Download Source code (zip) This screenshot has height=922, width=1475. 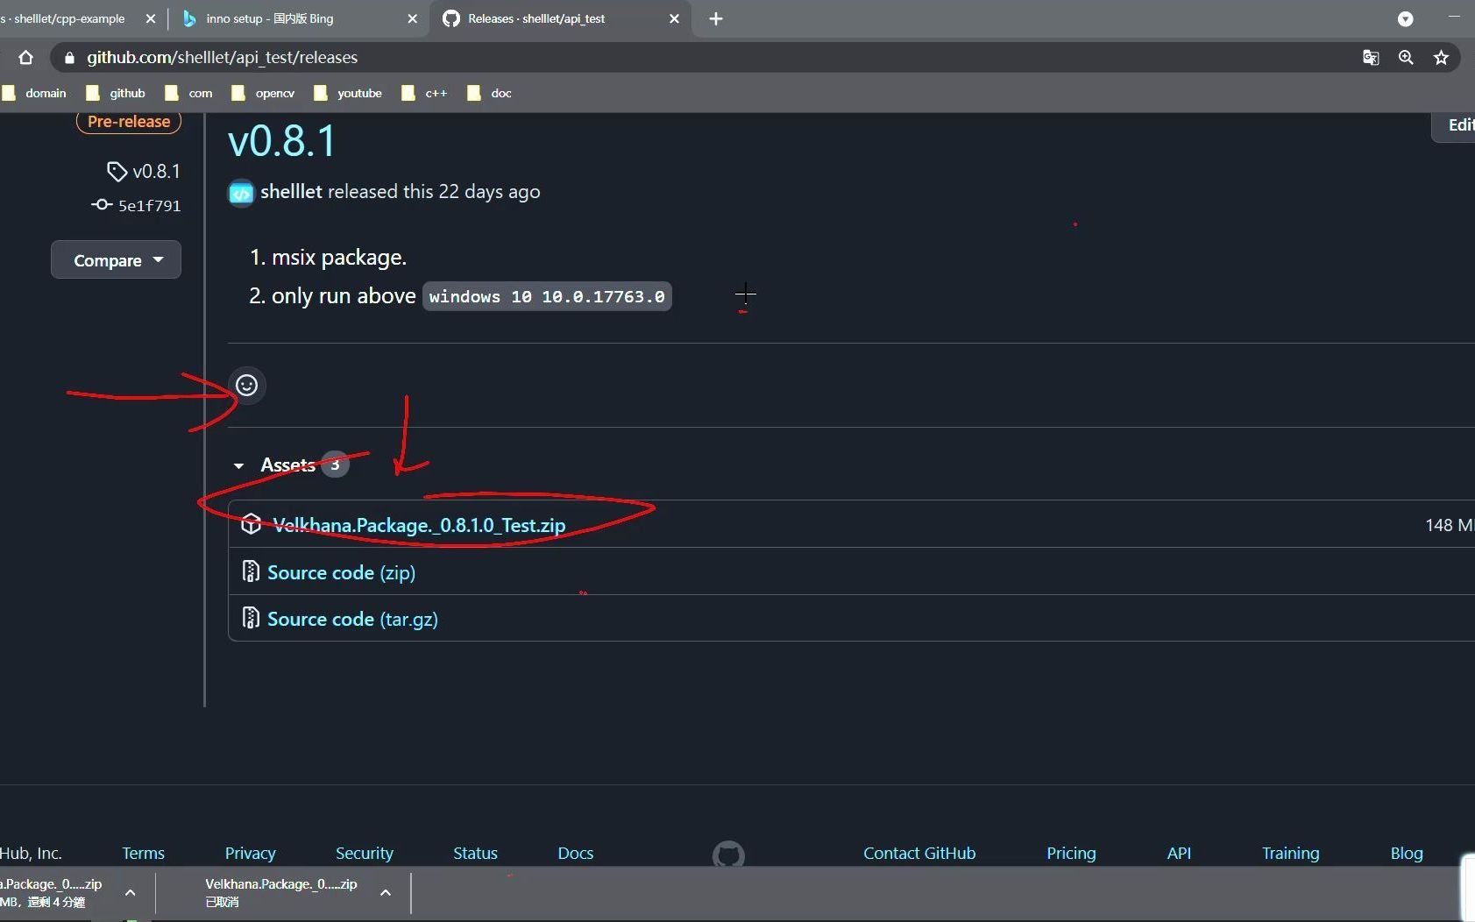(x=341, y=572)
